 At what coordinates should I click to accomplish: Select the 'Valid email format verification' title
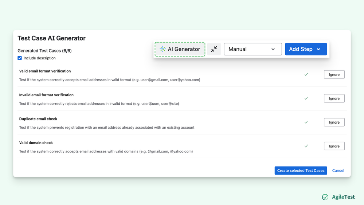(x=45, y=71)
